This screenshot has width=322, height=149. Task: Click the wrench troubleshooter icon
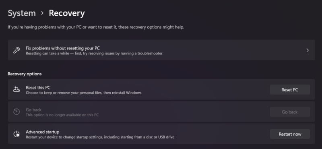(17, 50)
